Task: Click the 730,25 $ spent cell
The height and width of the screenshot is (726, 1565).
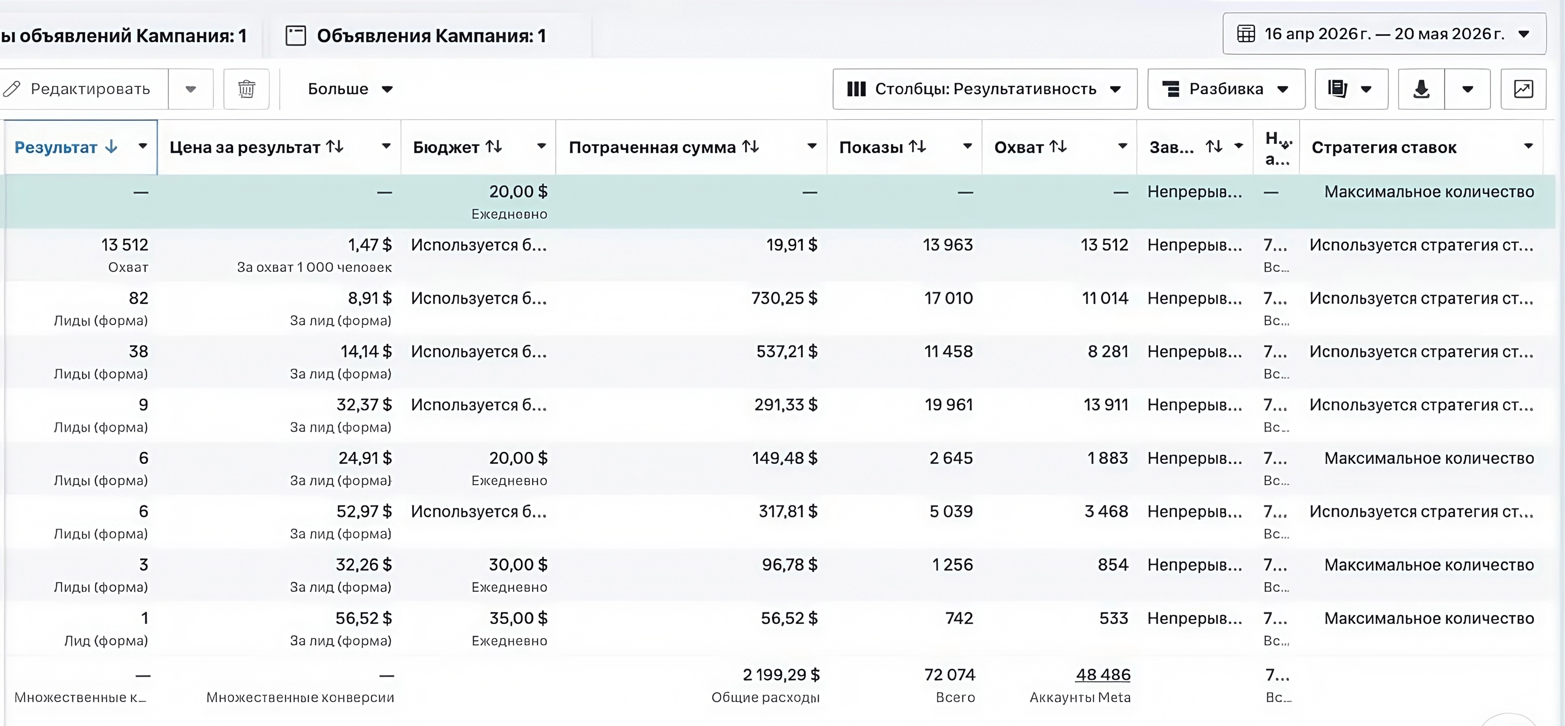Action: (x=784, y=298)
